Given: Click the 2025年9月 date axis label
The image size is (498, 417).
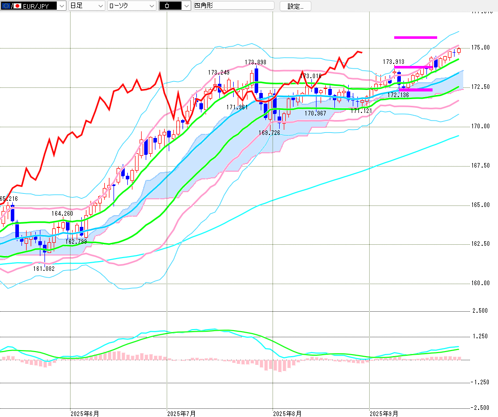Looking at the screenshot, I should pos(384,413).
